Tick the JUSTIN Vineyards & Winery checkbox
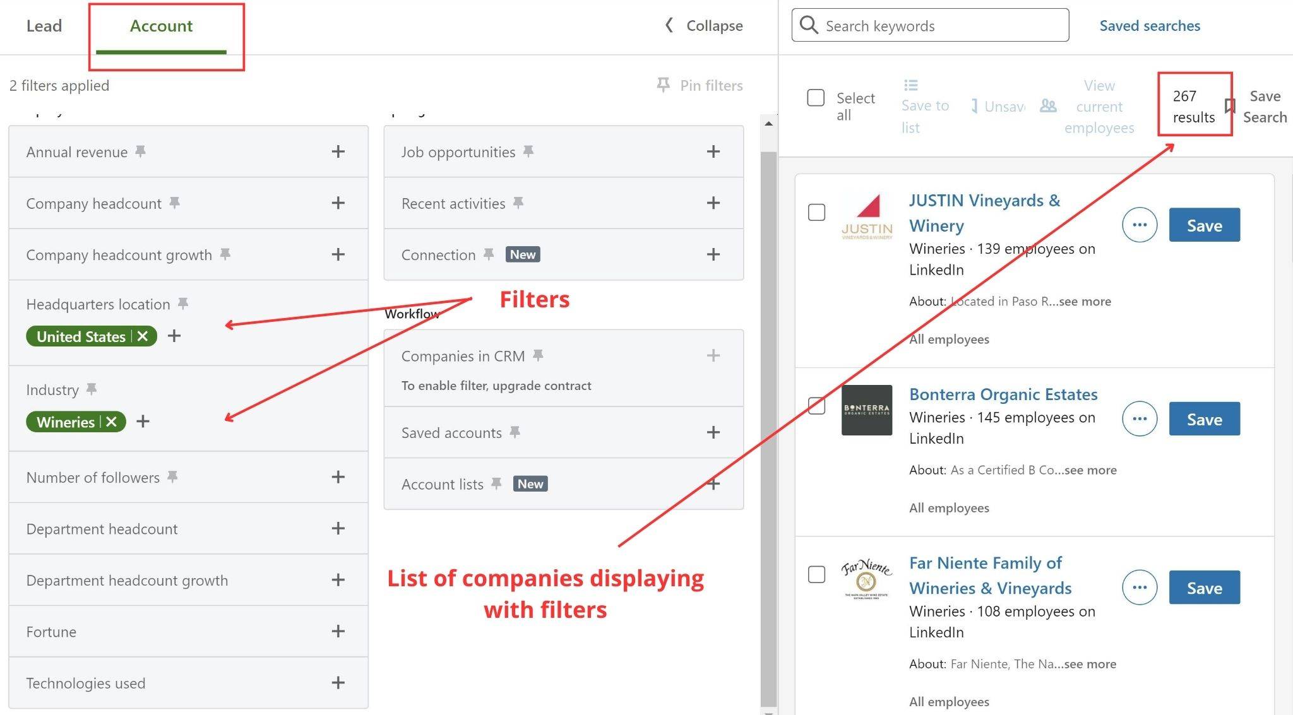 (x=816, y=212)
